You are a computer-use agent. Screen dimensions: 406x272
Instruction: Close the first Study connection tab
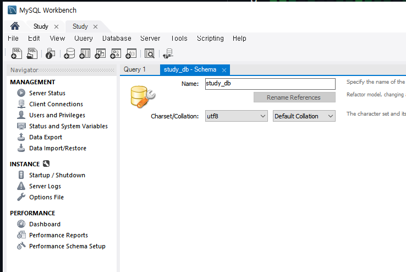(56, 26)
